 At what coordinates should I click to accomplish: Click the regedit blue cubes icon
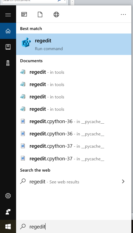pos(26,43)
